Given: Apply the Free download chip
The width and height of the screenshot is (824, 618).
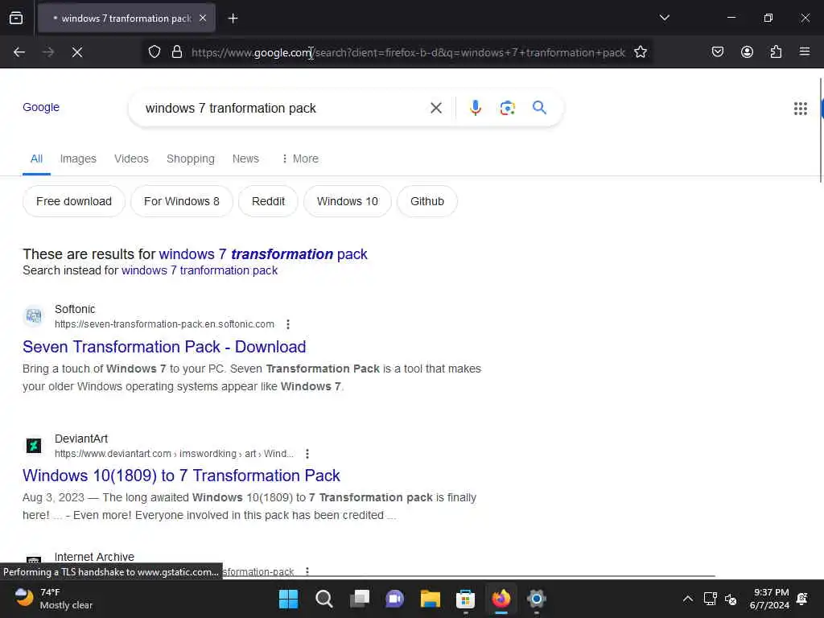Looking at the screenshot, I should pos(74,201).
